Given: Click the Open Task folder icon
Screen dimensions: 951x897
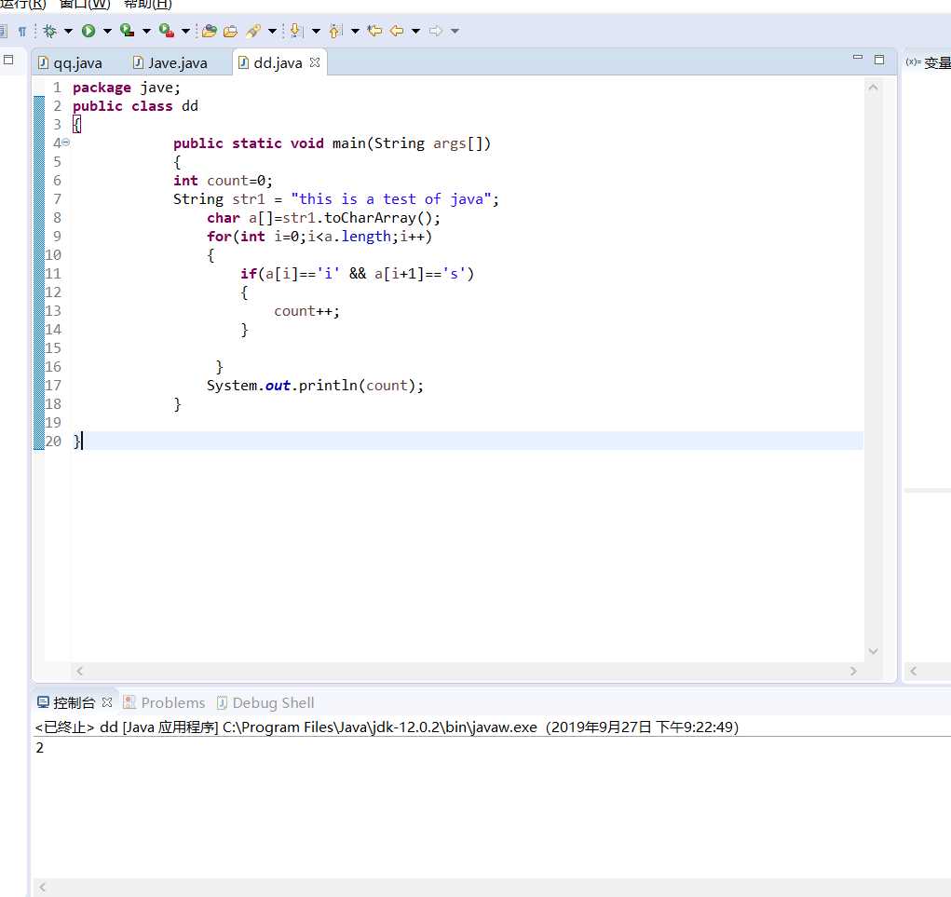Looking at the screenshot, I should [230, 31].
